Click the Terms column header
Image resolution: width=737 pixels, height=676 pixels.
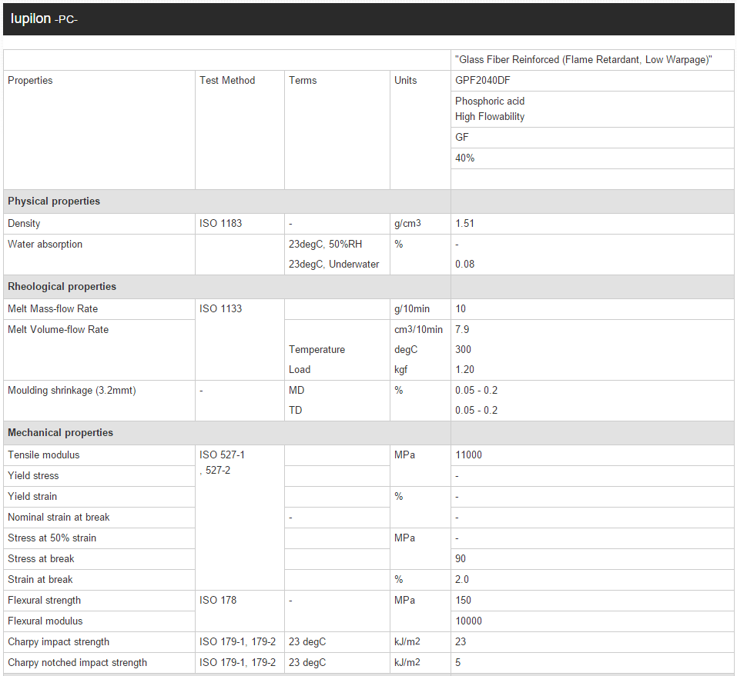coord(303,80)
